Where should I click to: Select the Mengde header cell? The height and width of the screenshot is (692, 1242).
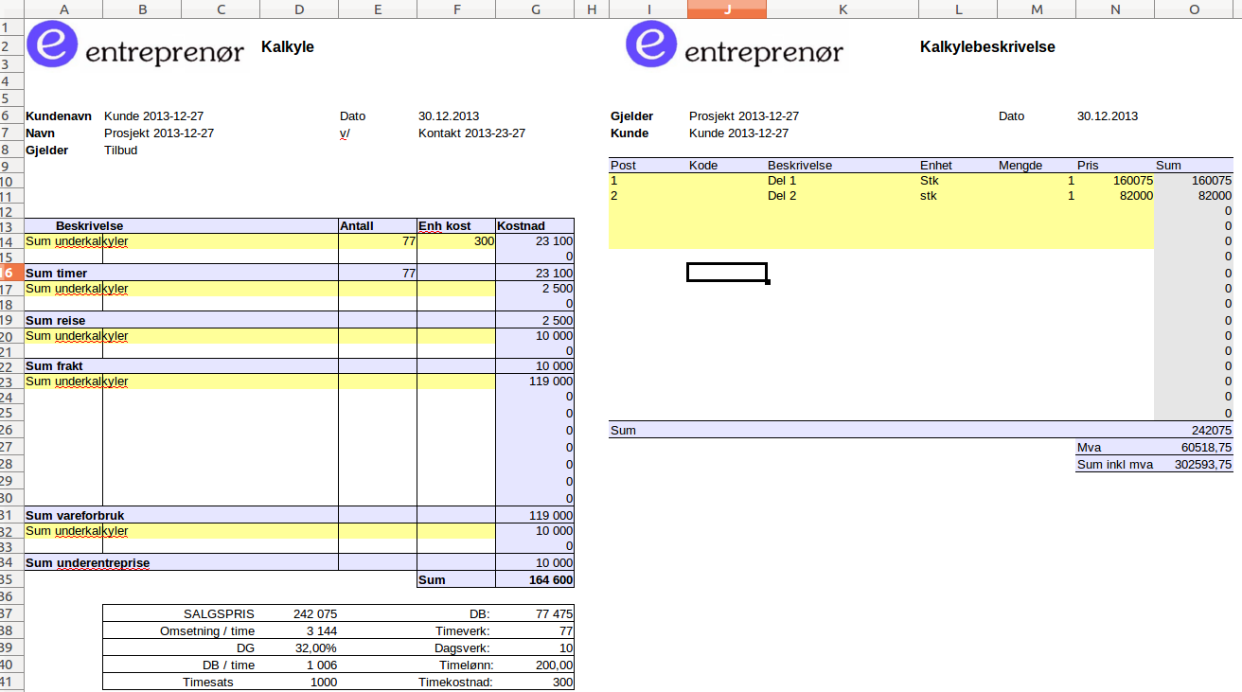coord(1037,165)
